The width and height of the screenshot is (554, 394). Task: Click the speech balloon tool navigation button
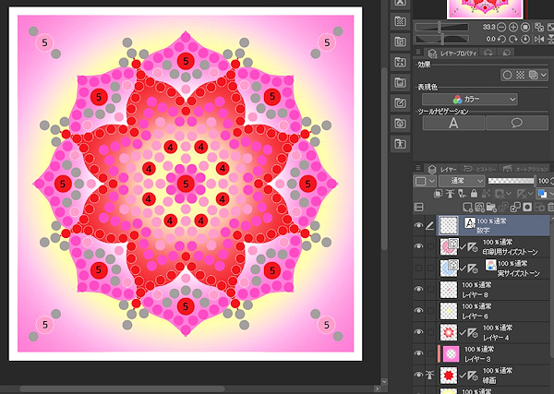[516, 123]
